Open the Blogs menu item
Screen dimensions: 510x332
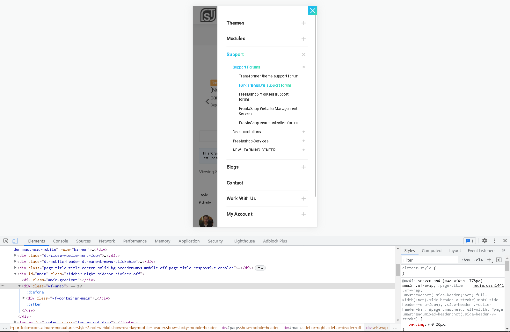(x=233, y=167)
